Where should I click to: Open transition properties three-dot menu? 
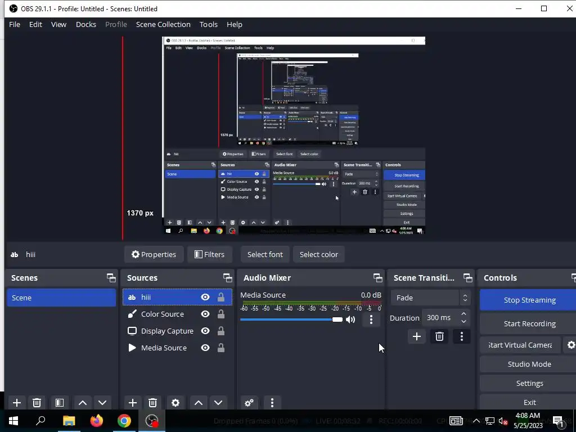[x=462, y=336]
